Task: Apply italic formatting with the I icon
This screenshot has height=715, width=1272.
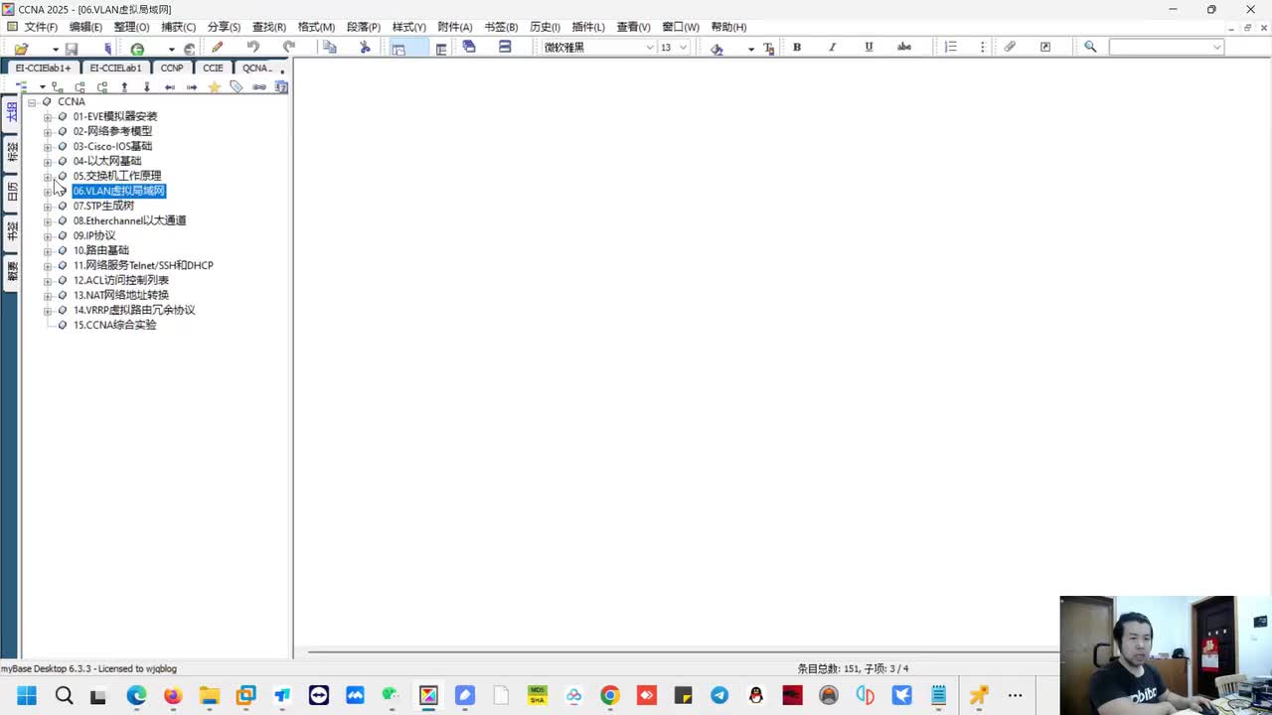Action: pyautogui.click(x=833, y=47)
